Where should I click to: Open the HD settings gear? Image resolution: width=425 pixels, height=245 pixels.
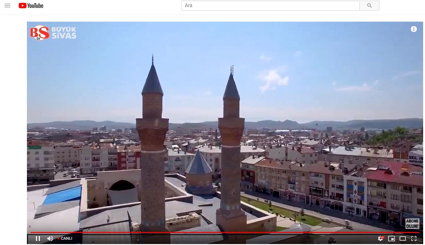[381, 239]
